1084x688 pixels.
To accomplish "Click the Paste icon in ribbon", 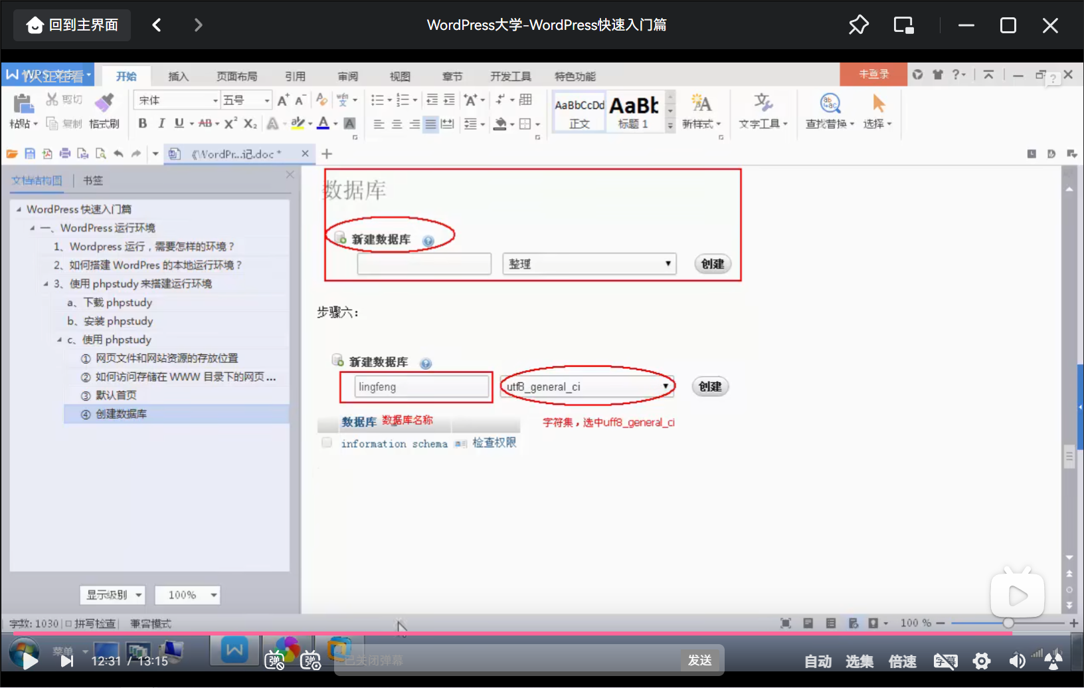I will [23, 104].
